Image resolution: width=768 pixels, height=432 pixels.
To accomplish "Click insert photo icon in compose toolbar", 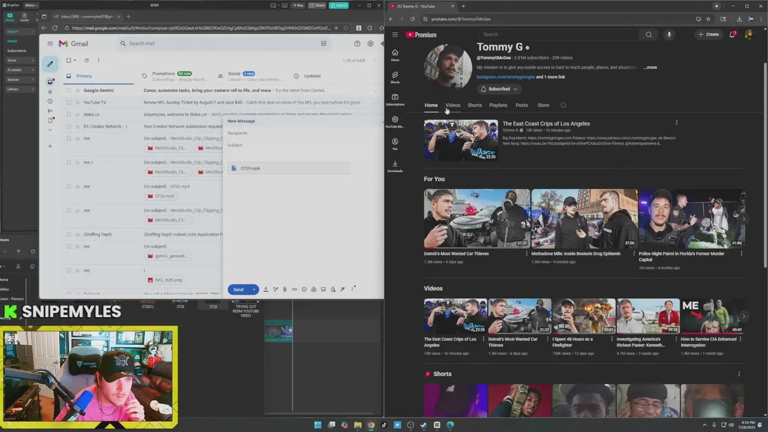I will 323,289.
